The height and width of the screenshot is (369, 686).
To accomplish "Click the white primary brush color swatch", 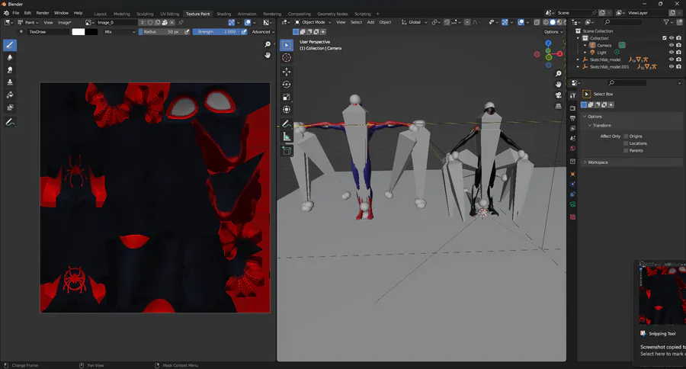I will (79, 31).
